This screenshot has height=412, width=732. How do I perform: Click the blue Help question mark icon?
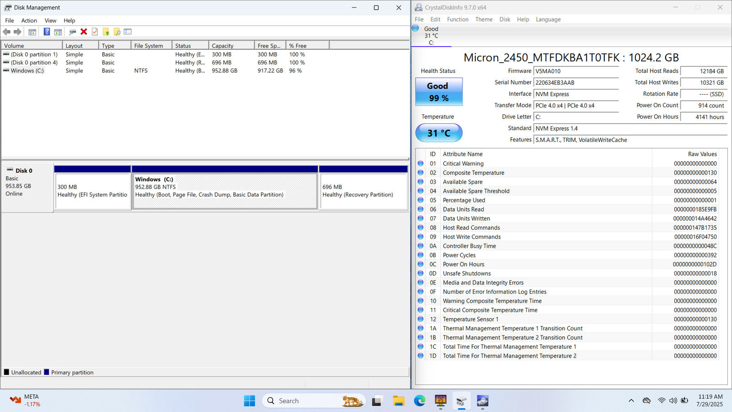(47, 32)
